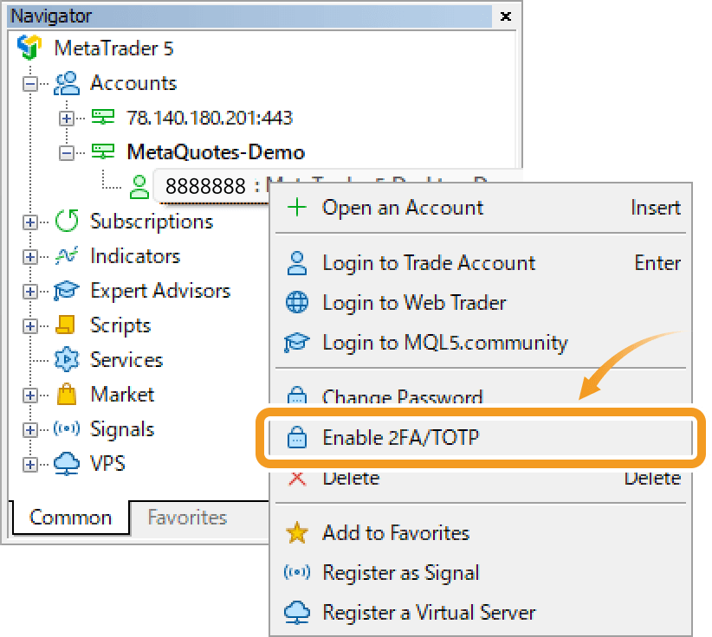Collapse the MetaQuotes-Demo server node
This screenshot has height=637, width=712.
click(67, 153)
